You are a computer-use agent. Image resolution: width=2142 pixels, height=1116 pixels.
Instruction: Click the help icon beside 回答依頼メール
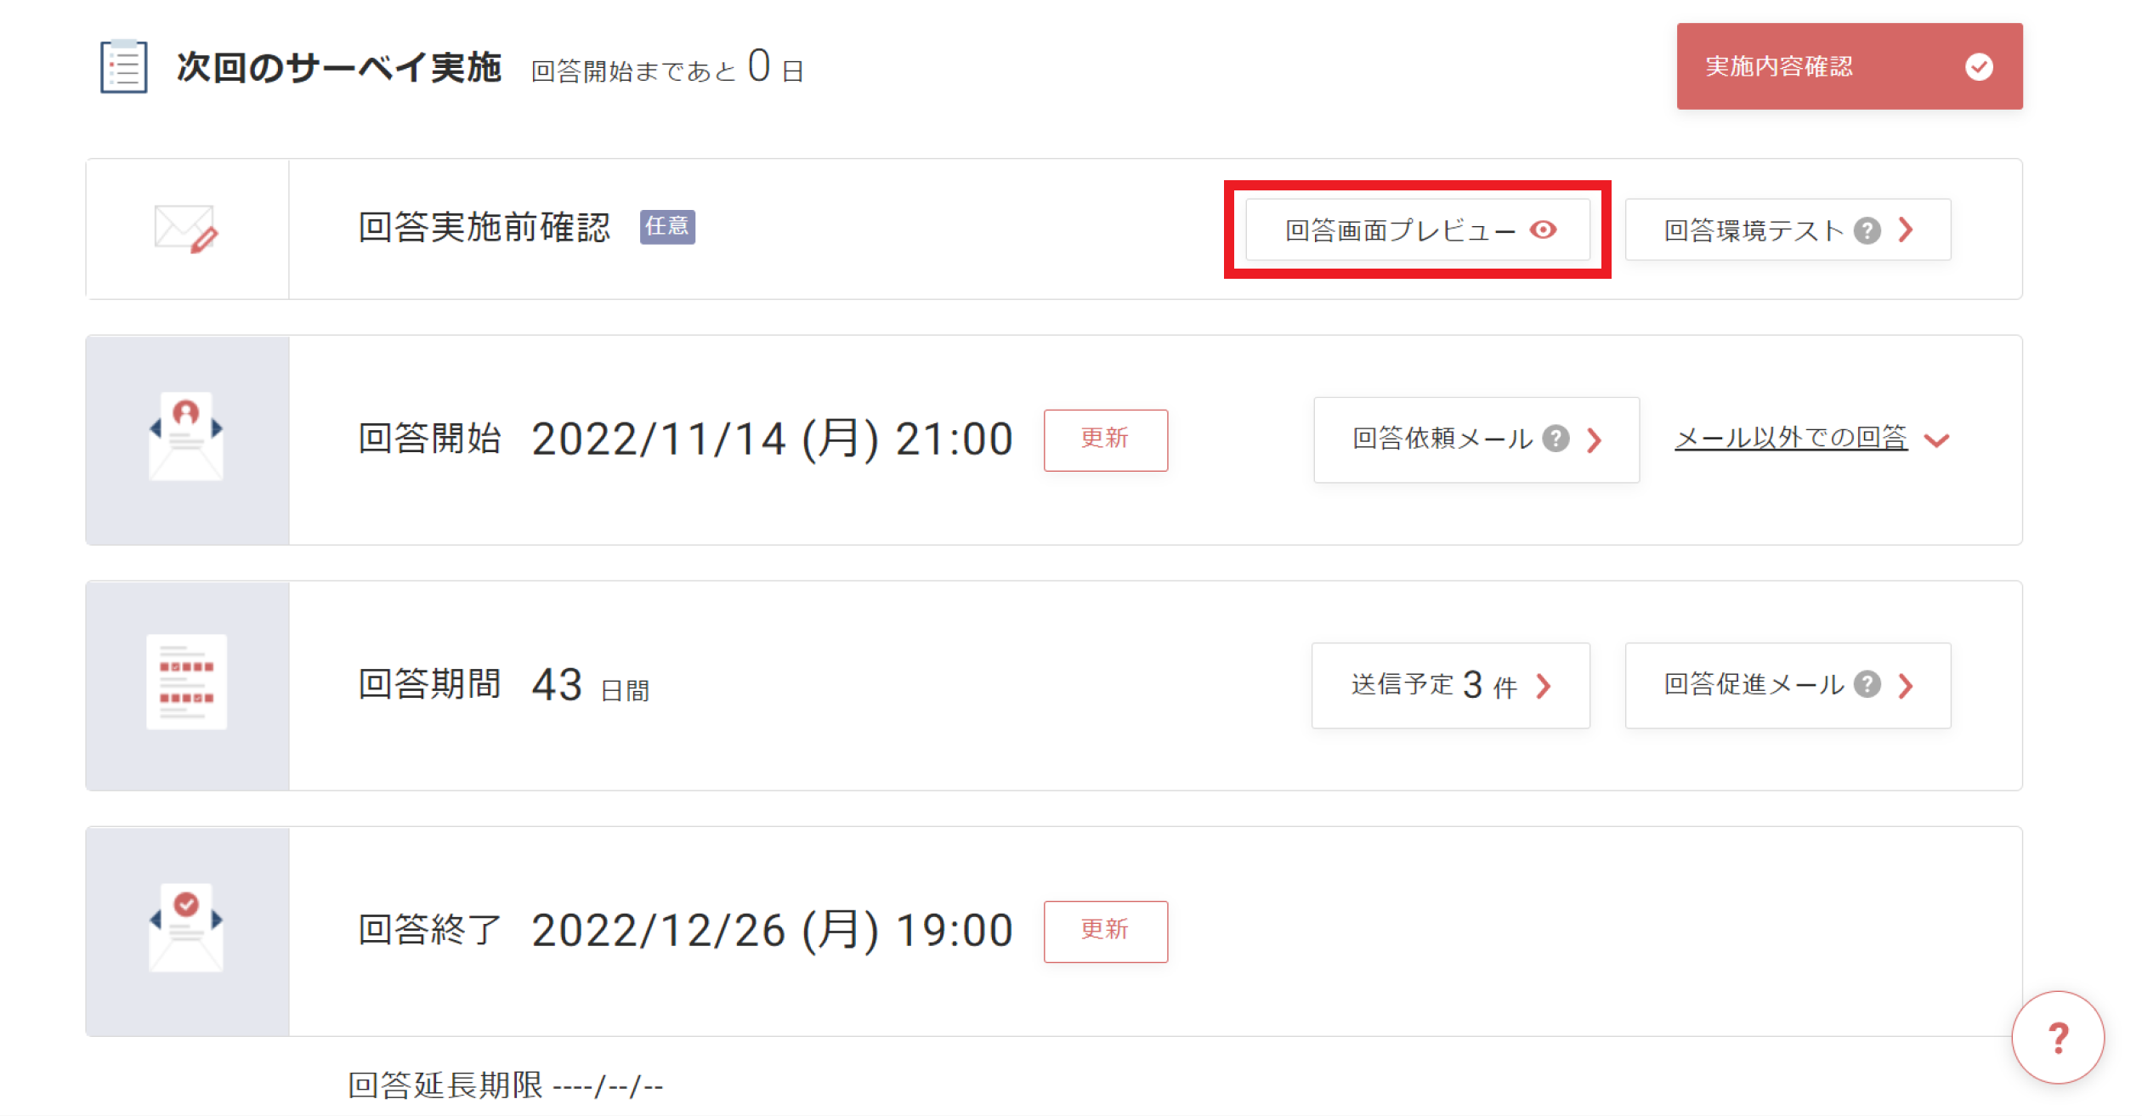(1556, 439)
